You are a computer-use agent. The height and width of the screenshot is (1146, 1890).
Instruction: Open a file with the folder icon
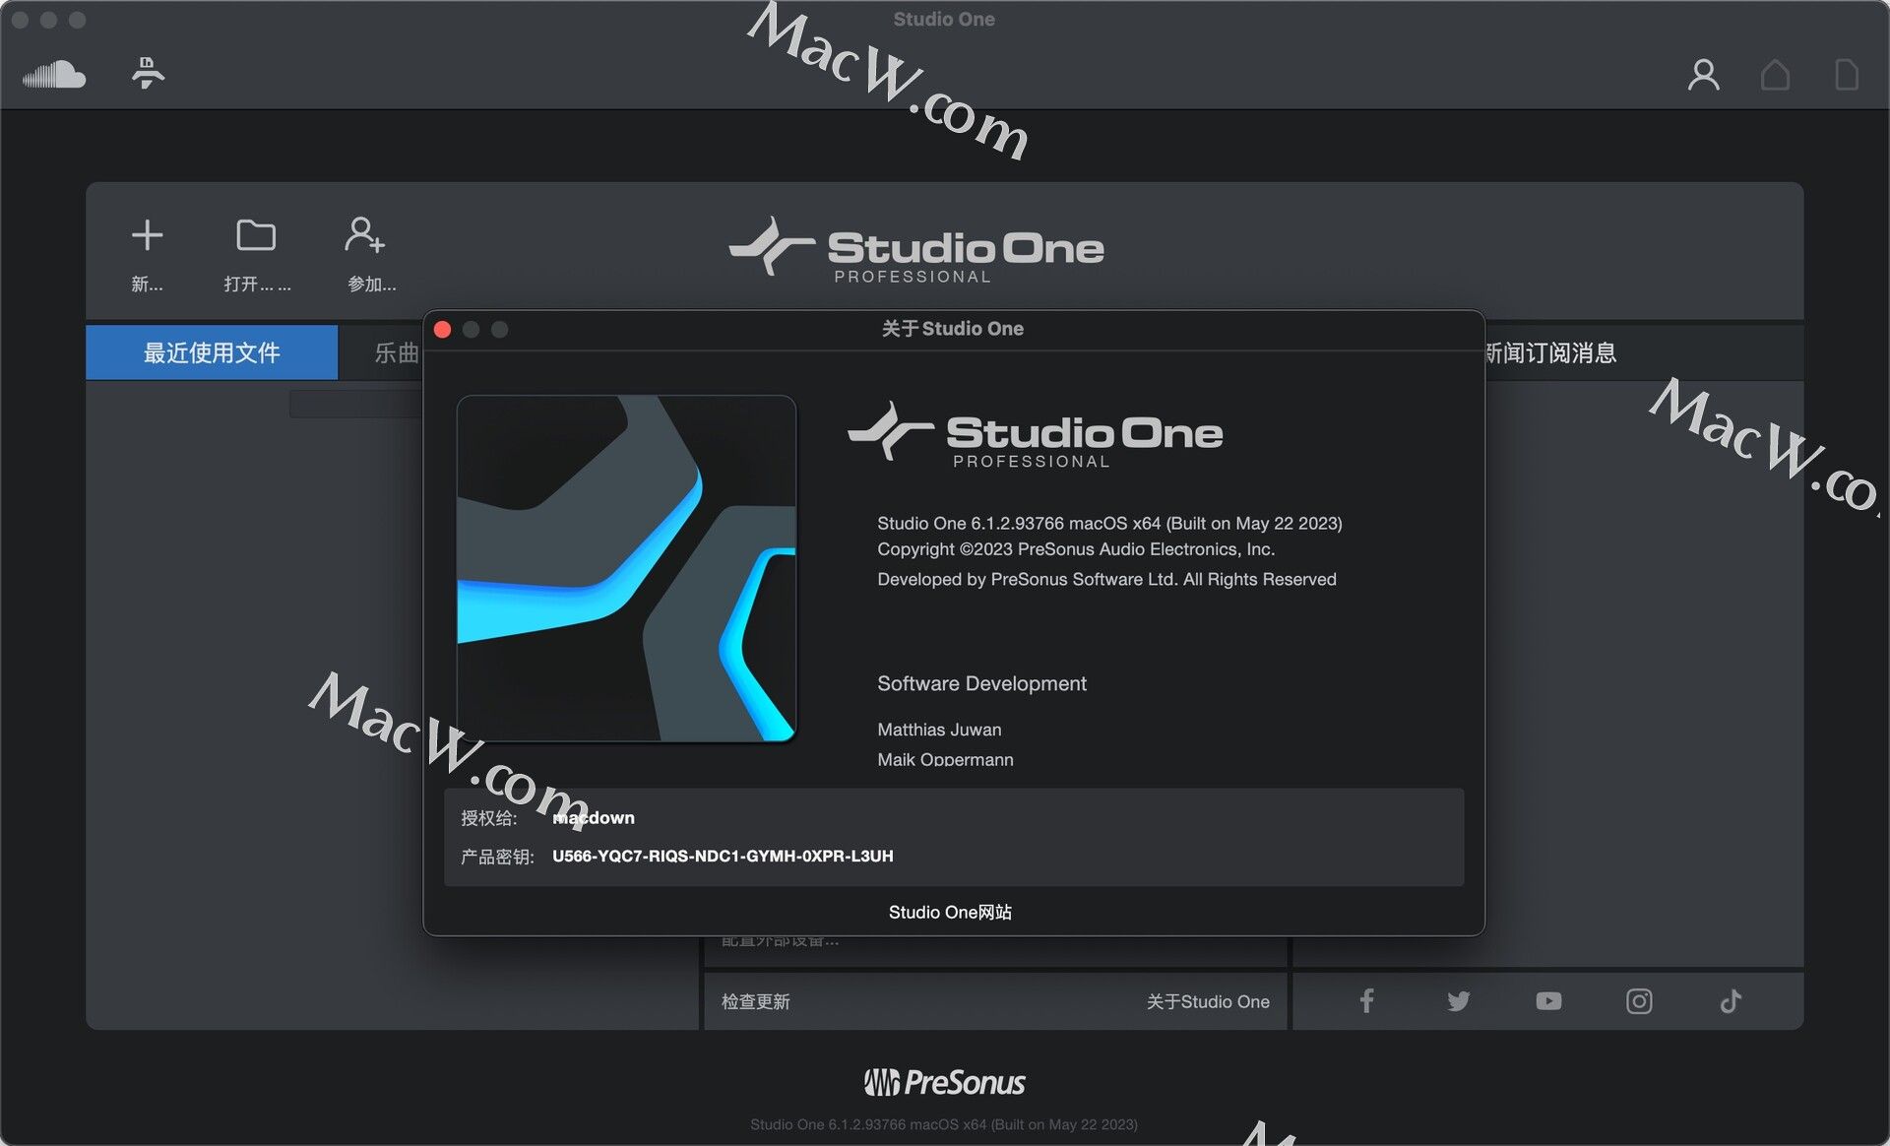tap(256, 235)
